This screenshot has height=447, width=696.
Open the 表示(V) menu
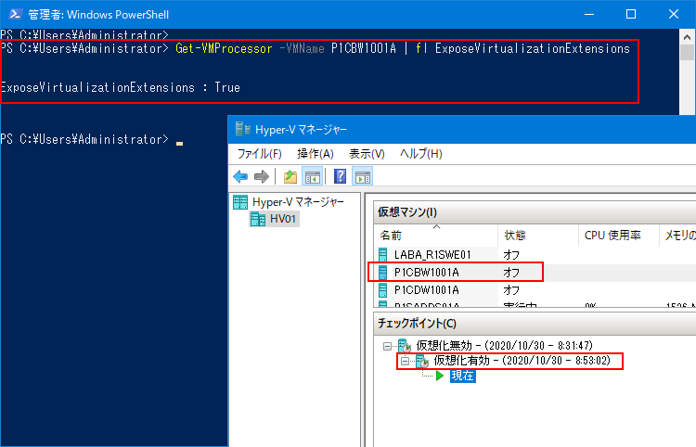(x=367, y=154)
